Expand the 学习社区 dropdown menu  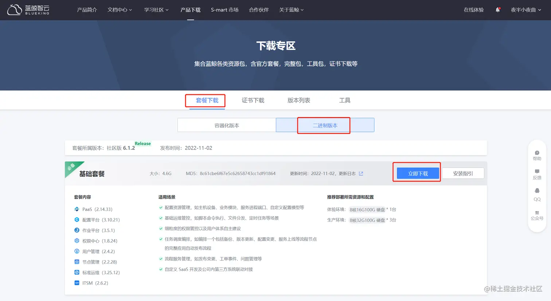click(x=156, y=10)
